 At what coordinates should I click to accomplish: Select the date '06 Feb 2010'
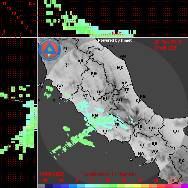(x=168, y=42)
